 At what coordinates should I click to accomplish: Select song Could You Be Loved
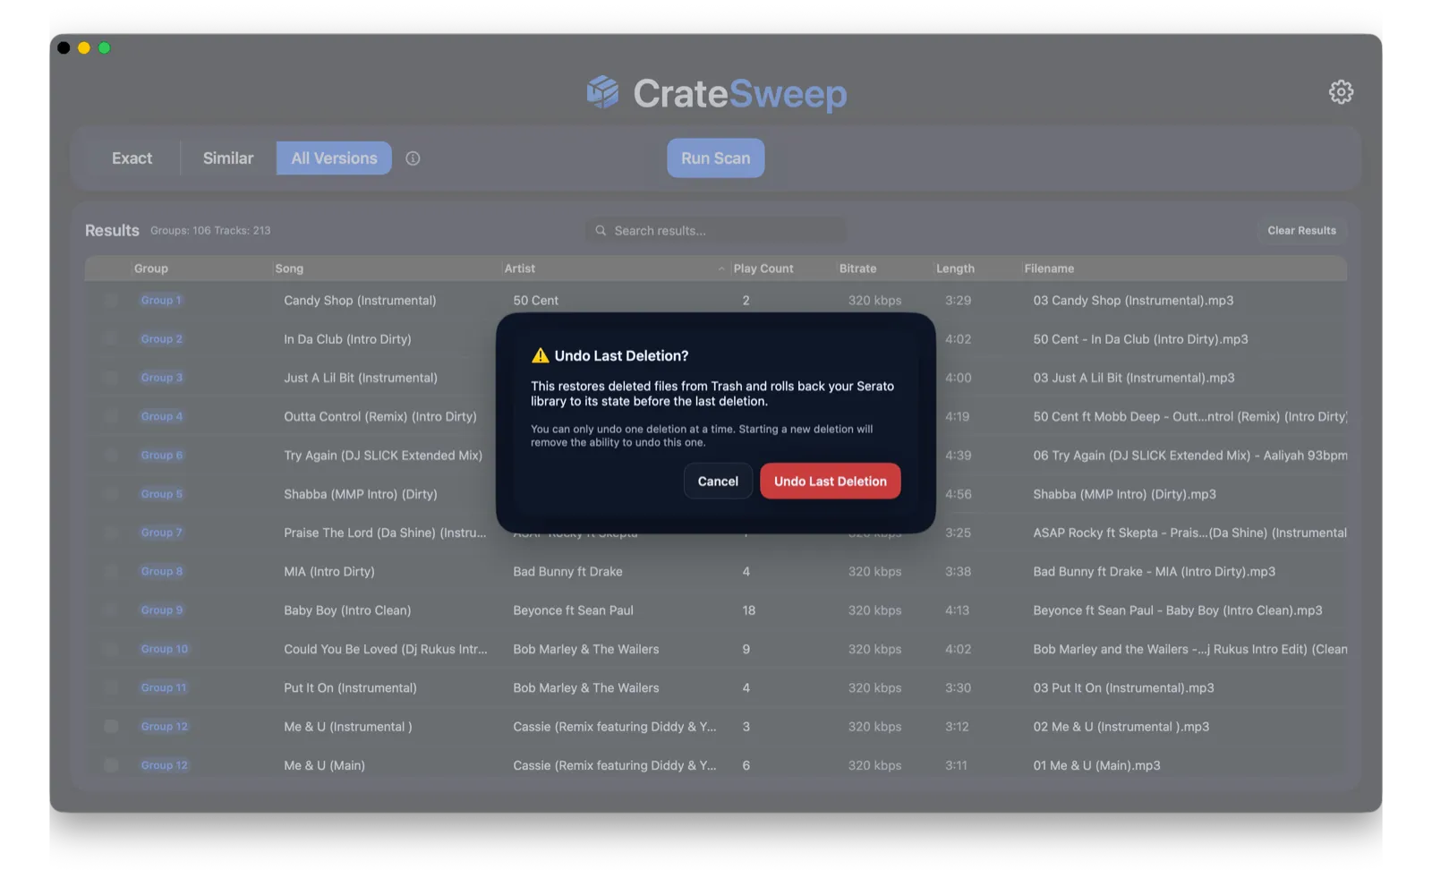386,649
